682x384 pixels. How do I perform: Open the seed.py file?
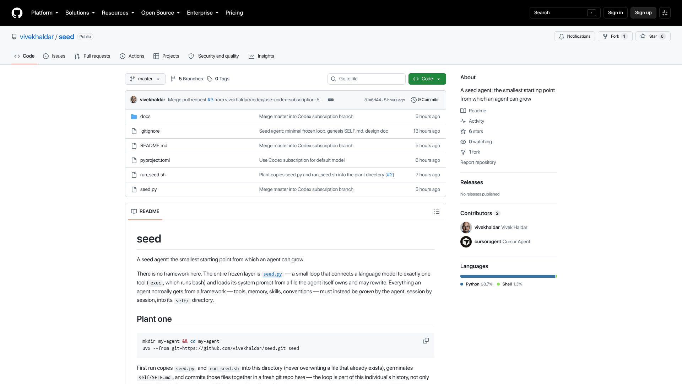point(148,190)
